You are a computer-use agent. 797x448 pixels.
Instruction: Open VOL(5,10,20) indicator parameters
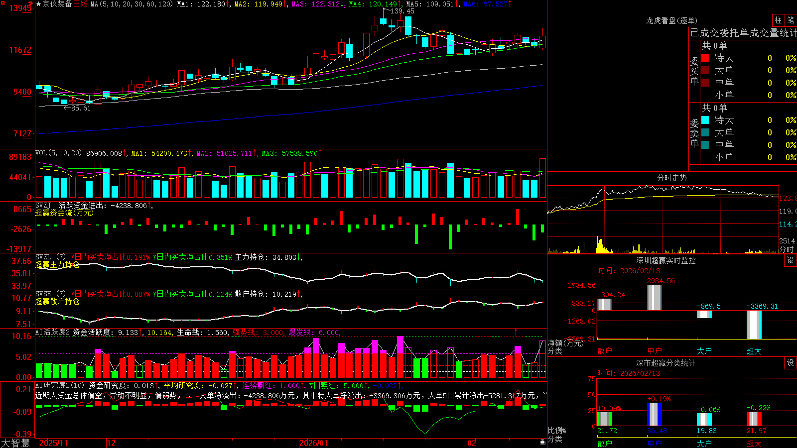point(58,153)
